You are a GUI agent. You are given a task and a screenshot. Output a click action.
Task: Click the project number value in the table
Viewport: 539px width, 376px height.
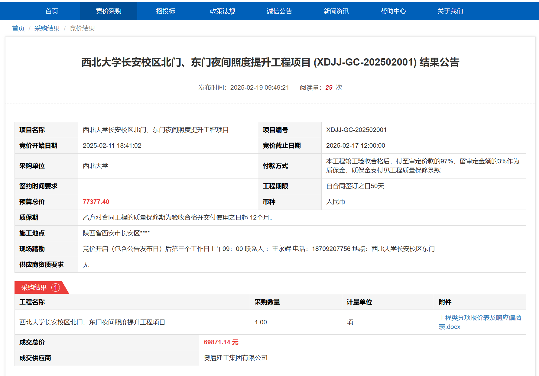[356, 130]
